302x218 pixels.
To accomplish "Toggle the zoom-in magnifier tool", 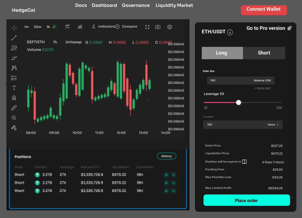I will click(14, 118).
